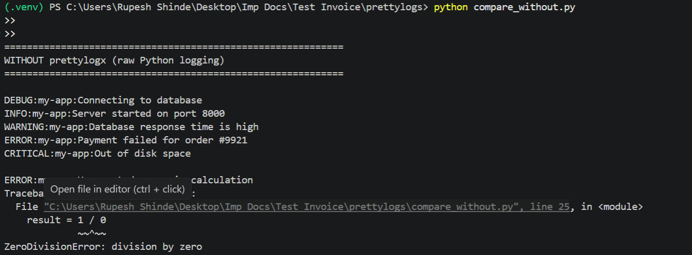Click the top row of equals-sign separators

tap(174, 47)
